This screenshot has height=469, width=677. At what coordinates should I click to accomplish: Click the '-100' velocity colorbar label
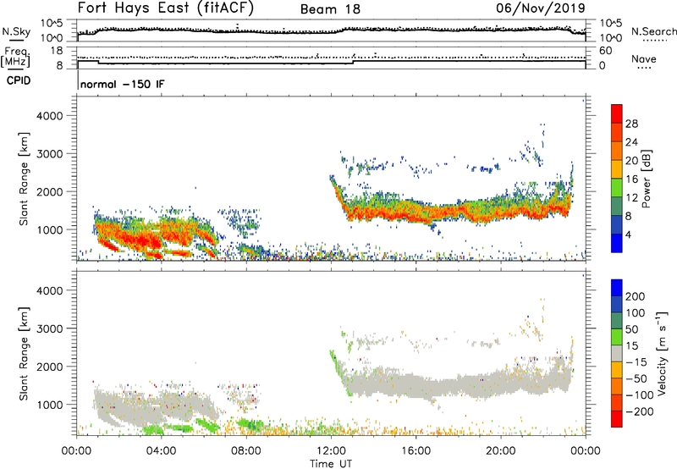click(640, 395)
